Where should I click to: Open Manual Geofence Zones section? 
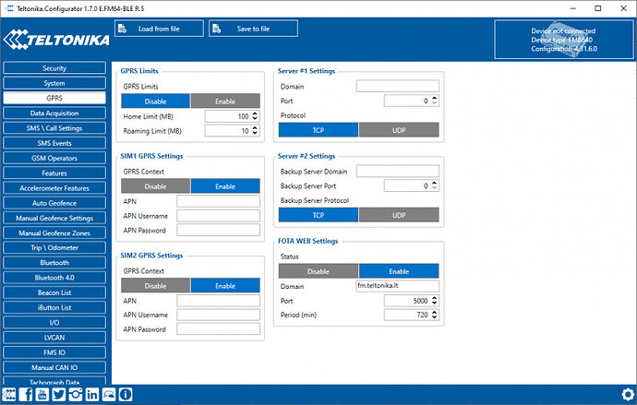pos(54,232)
